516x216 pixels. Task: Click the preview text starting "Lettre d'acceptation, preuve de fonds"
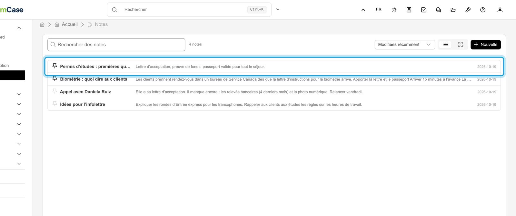click(x=200, y=67)
